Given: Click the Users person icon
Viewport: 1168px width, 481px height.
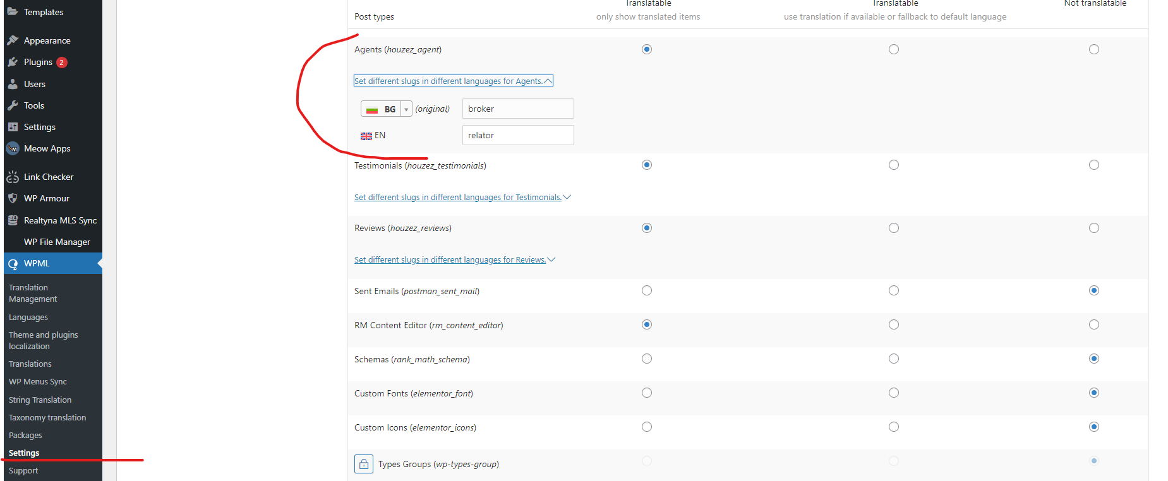Looking at the screenshot, I should pos(13,84).
